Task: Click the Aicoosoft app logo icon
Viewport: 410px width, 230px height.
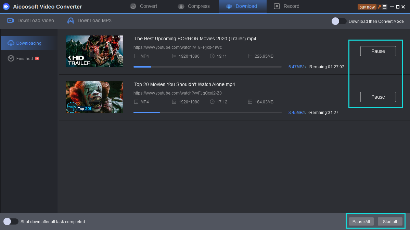Action: pyautogui.click(x=6, y=6)
